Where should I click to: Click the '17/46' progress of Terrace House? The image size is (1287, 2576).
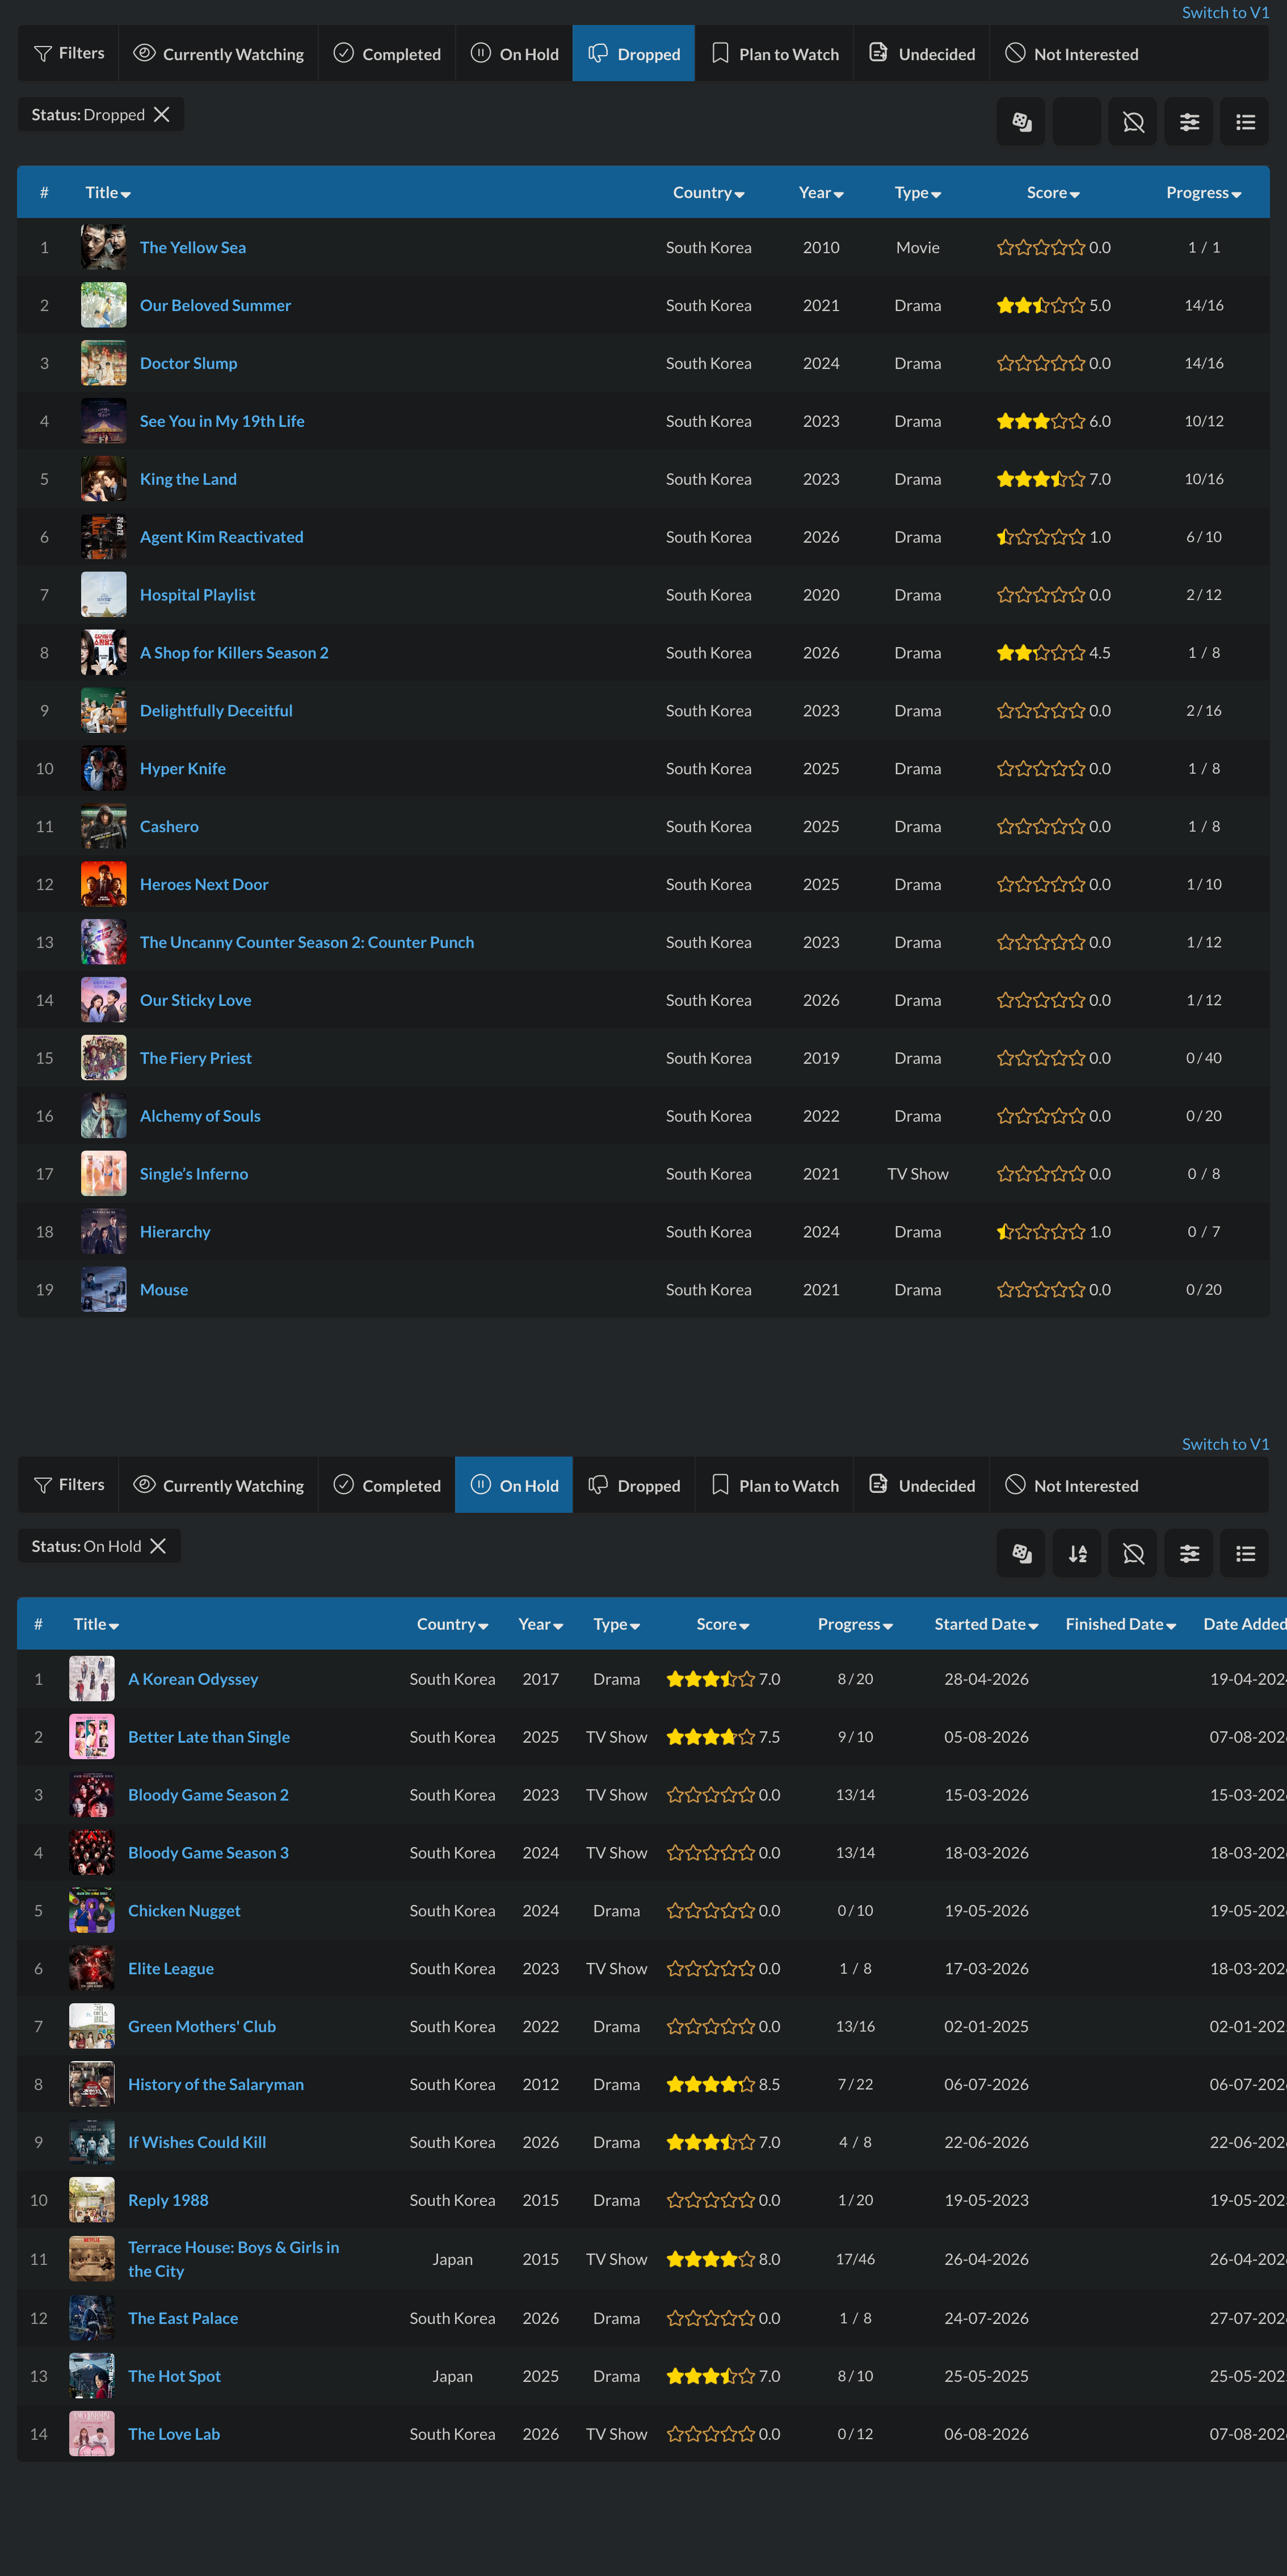[855, 2259]
